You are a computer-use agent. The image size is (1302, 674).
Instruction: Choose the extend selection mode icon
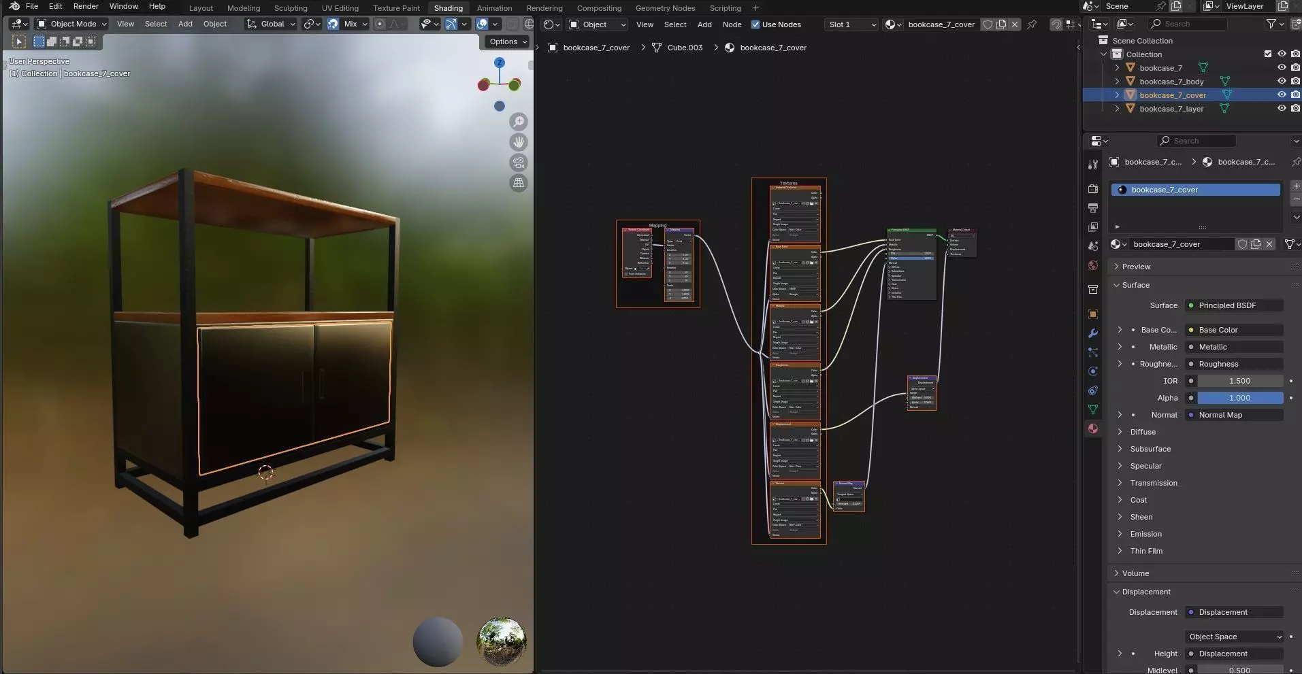pos(51,41)
